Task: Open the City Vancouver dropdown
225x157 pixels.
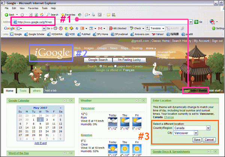Action: pyautogui.click(x=196, y=133)
